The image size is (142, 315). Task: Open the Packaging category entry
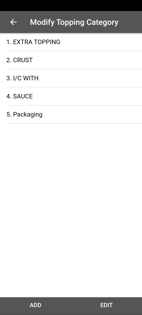pyautogui.click(x=71, y=114)
